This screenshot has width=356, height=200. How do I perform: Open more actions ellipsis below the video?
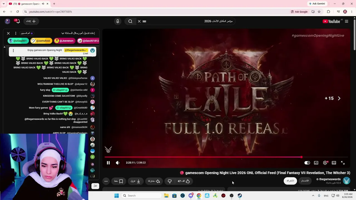[x=106, y=181]
